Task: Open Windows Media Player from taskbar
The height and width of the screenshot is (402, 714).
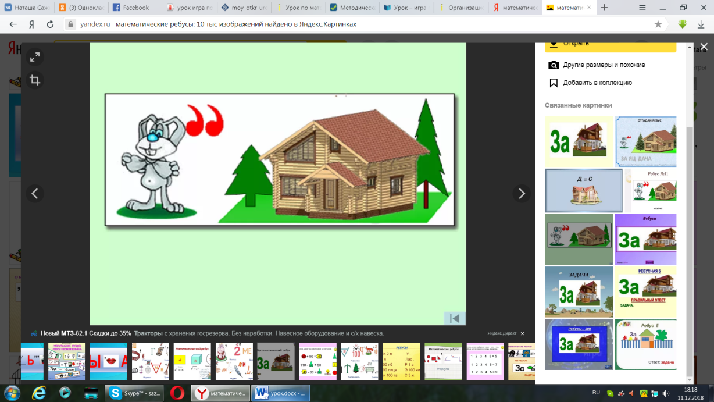Action: coord(65,393)
